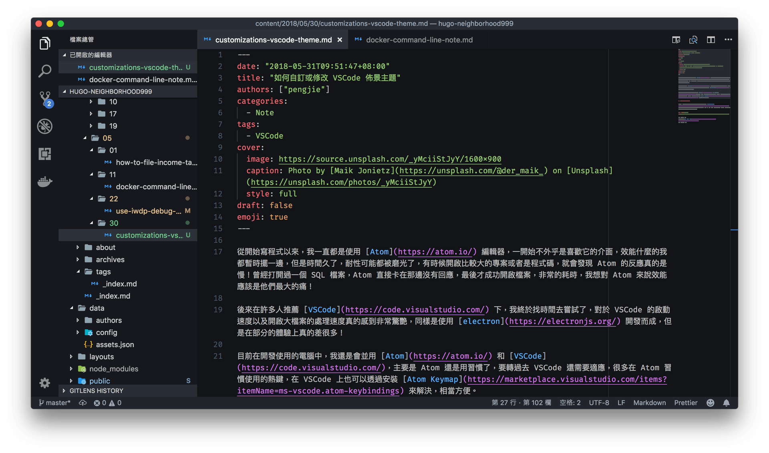Expand the archives folder
This screenshot has height=453, width=769.
click(x=128, y=259)
